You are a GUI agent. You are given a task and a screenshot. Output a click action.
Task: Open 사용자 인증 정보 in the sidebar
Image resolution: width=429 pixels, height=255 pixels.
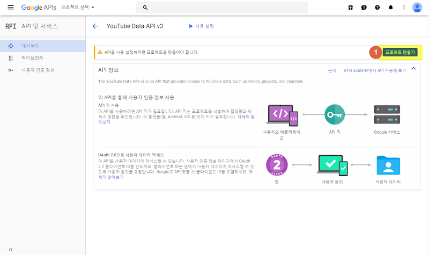click(x=43, y=70)
